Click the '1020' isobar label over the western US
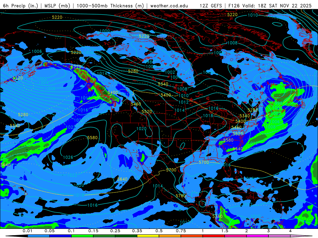The width and height of the screenshot is (318, 238). pyautogui.click(x=142, y=129)
